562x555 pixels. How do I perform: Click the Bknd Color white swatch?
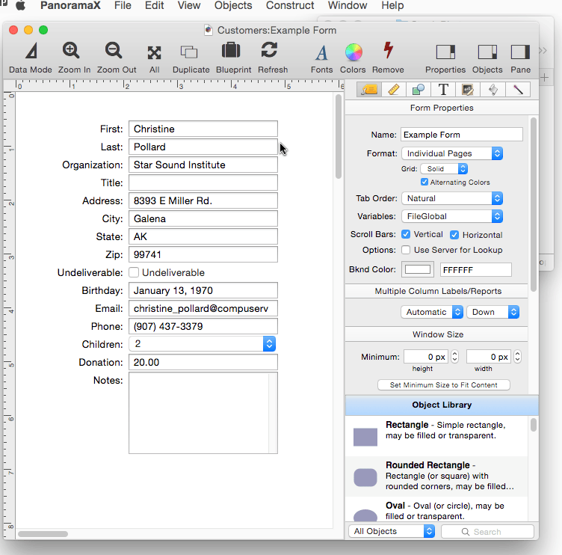(418, 269)
